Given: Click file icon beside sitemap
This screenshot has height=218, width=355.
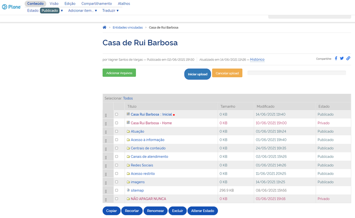Looking at the screenshot, I should click(128, 190).
